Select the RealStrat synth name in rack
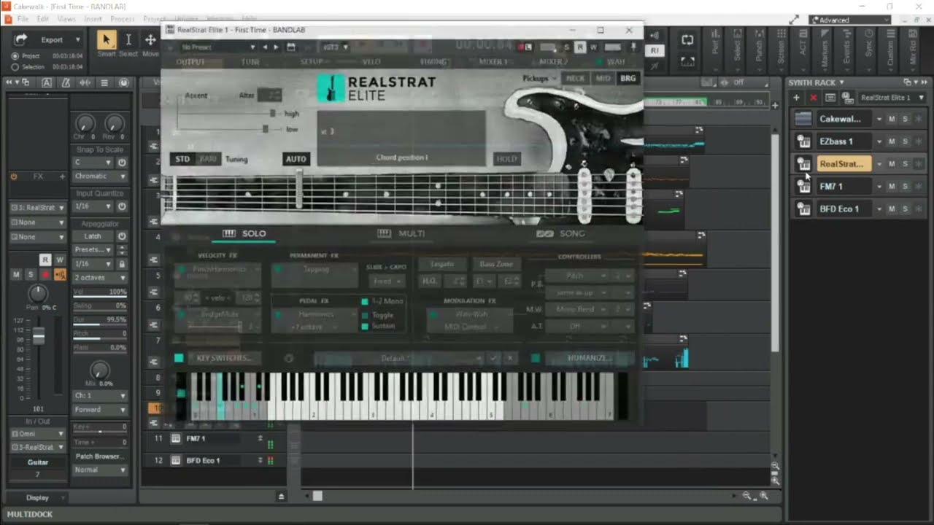The width and height of the screenshot is (934, 525). 844,164
